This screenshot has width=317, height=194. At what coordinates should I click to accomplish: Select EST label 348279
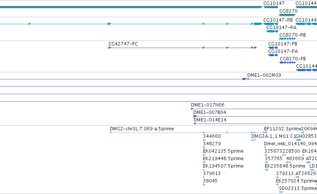(x=212, y=144)
